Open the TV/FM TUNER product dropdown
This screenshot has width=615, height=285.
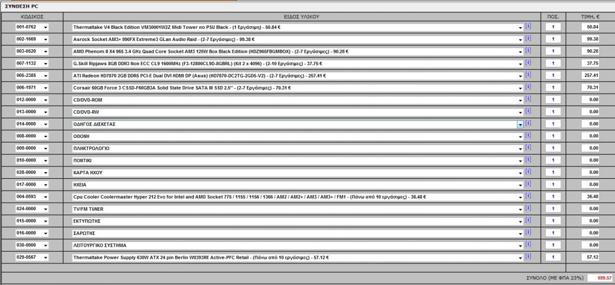[297, 209]
